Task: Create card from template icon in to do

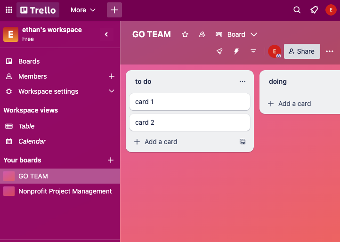Action: [243, 142]
